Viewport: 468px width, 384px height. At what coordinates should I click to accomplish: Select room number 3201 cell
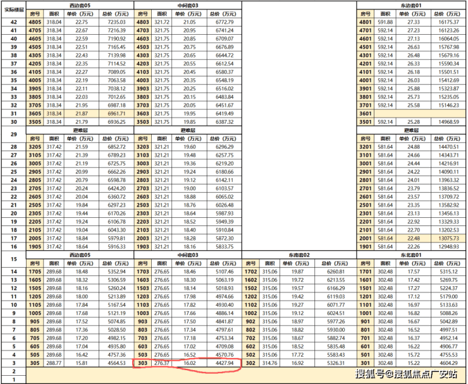(x=366, y=147)
